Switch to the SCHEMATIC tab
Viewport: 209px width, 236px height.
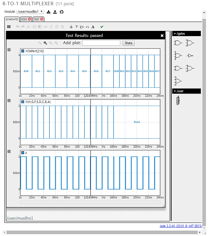[x=12, y=19]
